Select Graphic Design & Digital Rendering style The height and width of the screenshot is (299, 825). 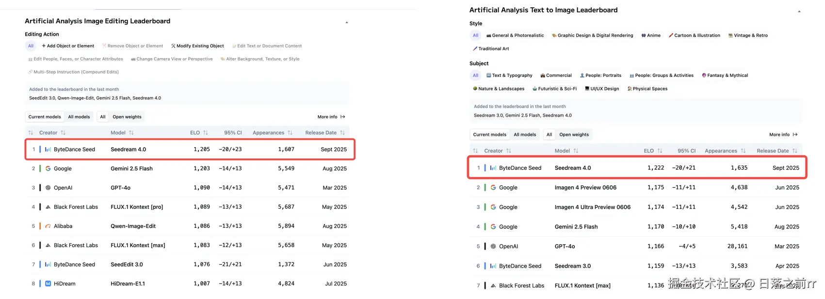click(x=592, y=35)
